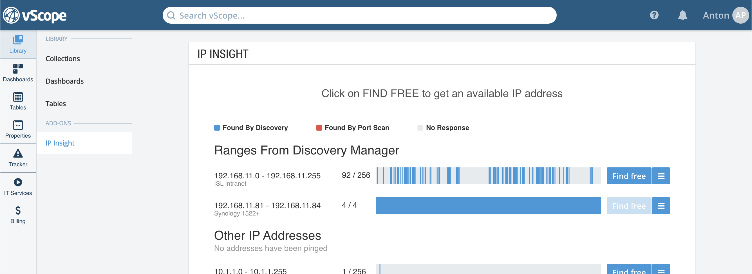
Task: Click the 92 / 256 count
Action: pos(356,175)
